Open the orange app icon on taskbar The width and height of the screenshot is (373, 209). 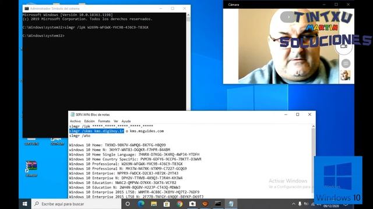pyautogui.click(x=205, y=204)
